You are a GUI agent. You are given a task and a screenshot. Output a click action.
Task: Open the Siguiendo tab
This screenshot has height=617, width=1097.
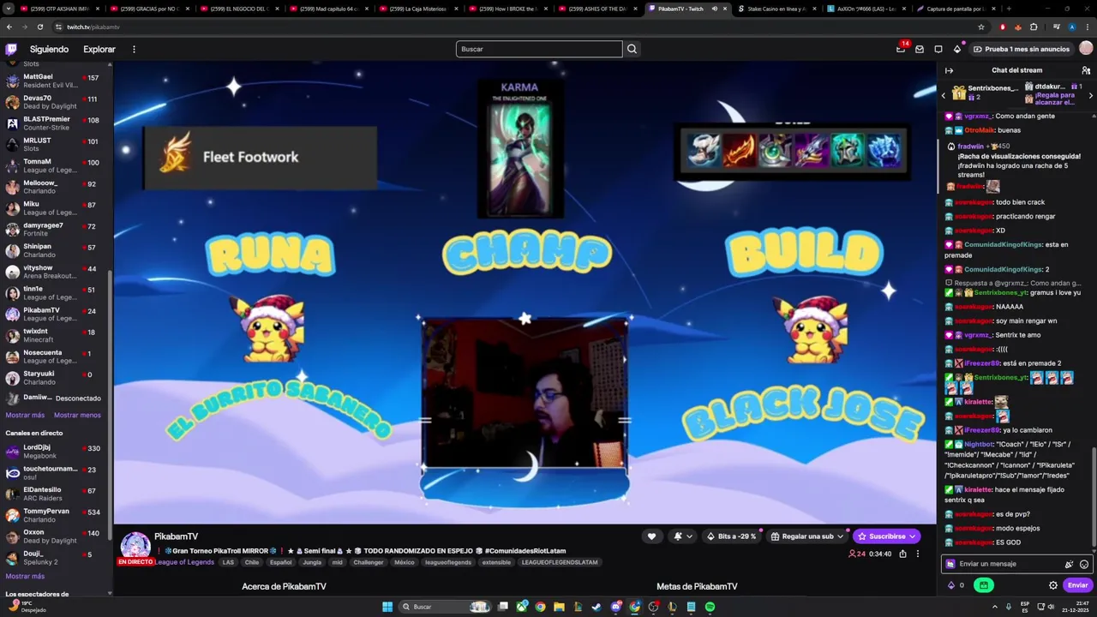coord(49,49)
